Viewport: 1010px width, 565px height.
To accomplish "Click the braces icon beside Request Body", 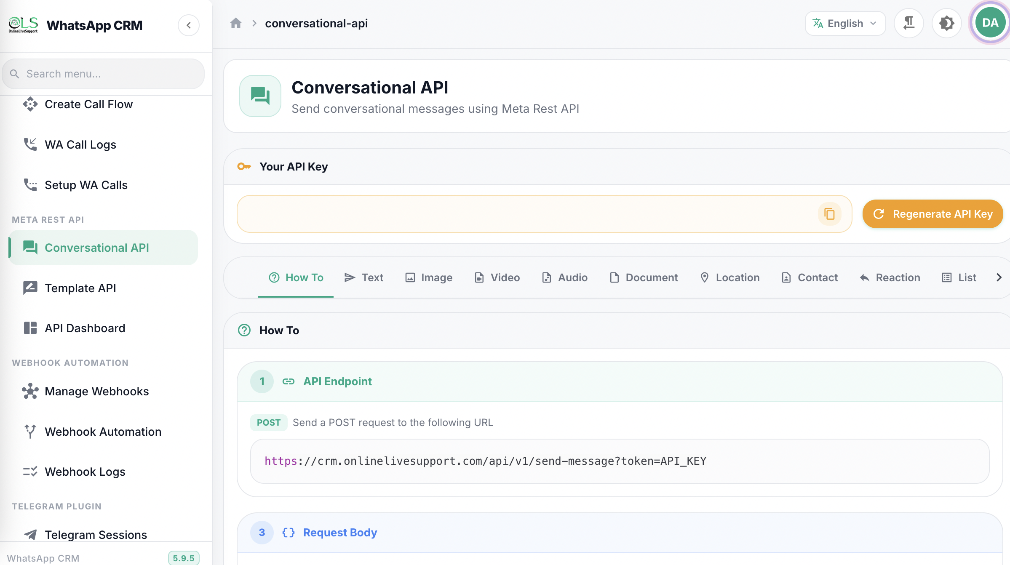I will coord(289,533).
